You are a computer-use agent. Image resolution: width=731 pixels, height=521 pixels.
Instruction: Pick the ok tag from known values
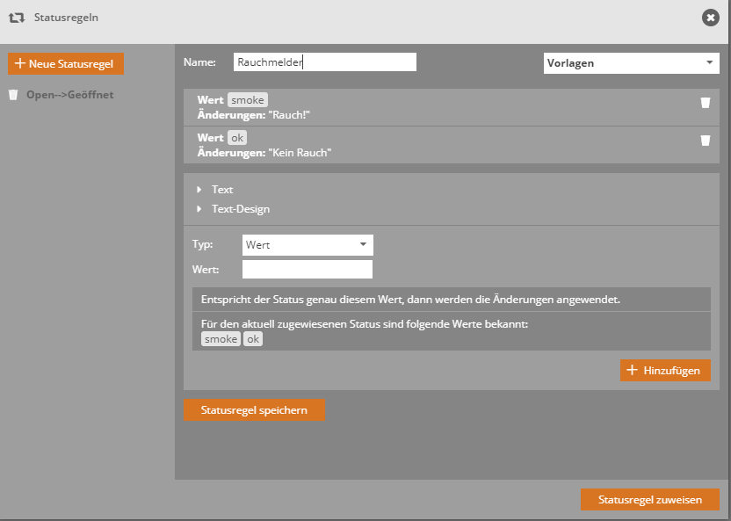(252, 339)
